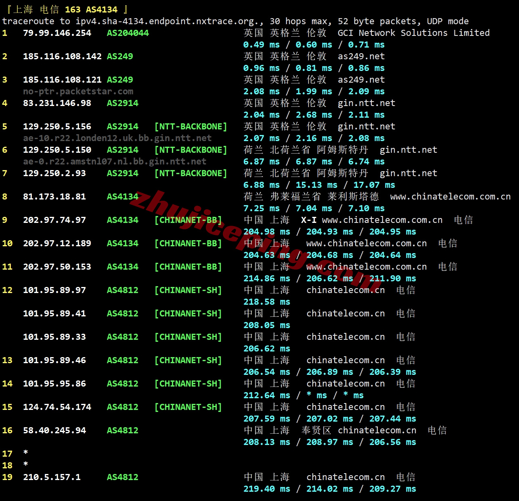The height and width of the screenshot is (501, 519).
Task: Click the IP address 58.40.245.94
Action: (54, 430)
